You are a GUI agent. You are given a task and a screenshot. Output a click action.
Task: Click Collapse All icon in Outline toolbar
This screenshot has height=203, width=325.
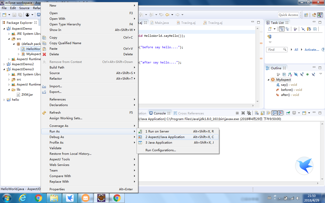(284, 74)
